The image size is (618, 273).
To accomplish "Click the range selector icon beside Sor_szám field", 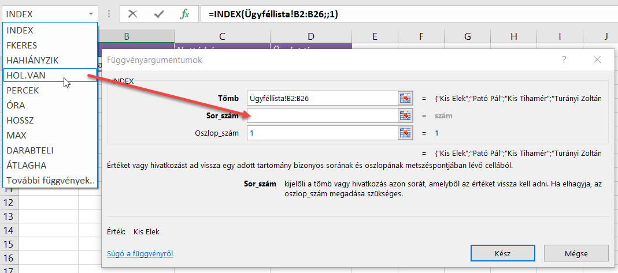I will point(406,115).
